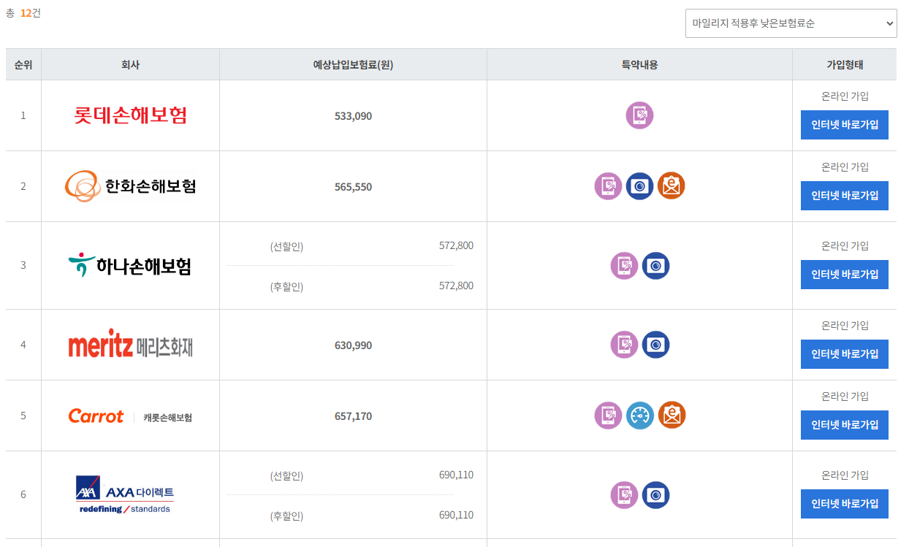Click the mobile discount icon in Lotte row
909x547 pixels.
coord(639,115)
